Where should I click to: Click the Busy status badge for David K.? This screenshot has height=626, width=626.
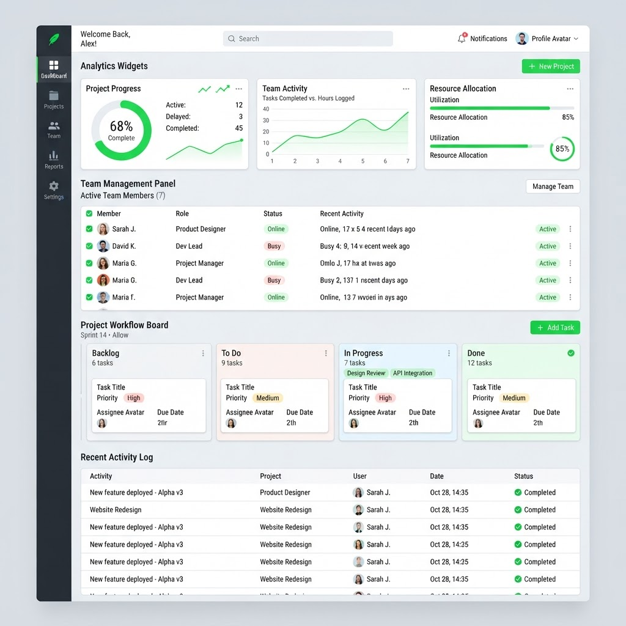click(x=274, y=246)
